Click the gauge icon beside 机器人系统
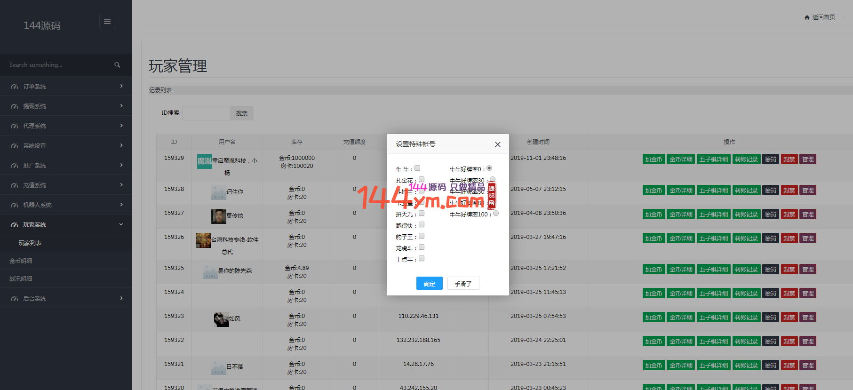 (15, 205)
